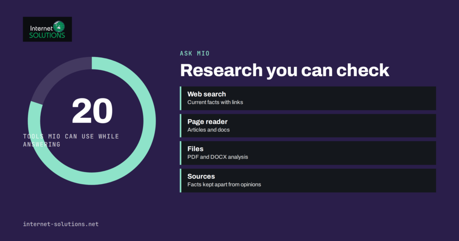This screenshot has width=459, height=241.
Task: Click the large number 20
Action: 92,111
